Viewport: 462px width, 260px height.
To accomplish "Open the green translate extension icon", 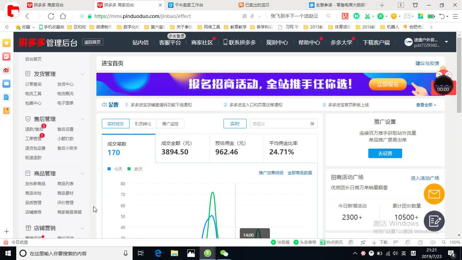I will [380, 16].
